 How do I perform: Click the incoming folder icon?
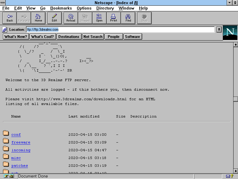tap(6, 149)
